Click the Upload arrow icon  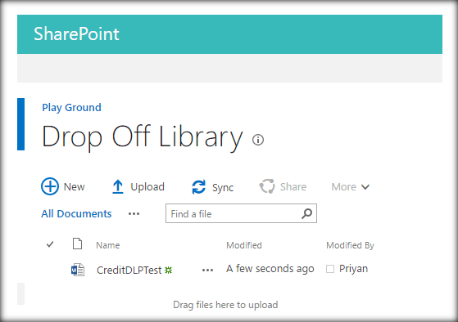click(118, 187)
